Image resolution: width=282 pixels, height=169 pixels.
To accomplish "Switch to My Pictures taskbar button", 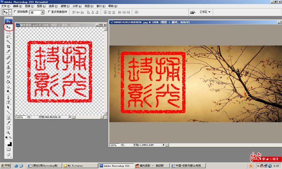I will pos(79,165).
